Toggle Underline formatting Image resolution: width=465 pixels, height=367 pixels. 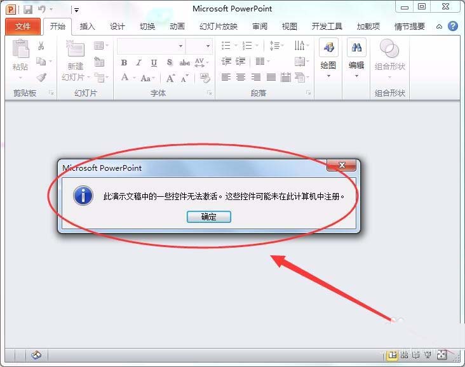[154, 63]
